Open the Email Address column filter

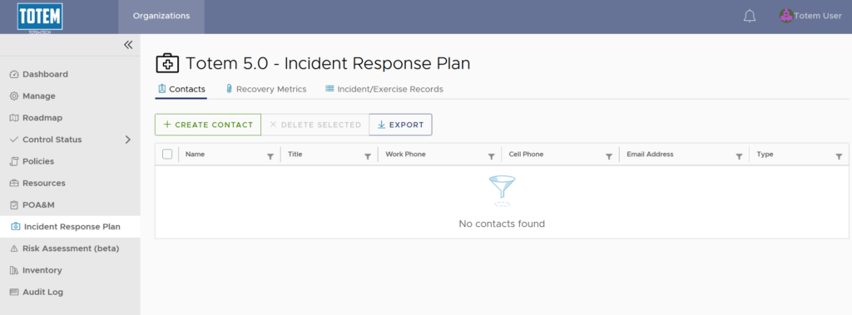point(739,156)
